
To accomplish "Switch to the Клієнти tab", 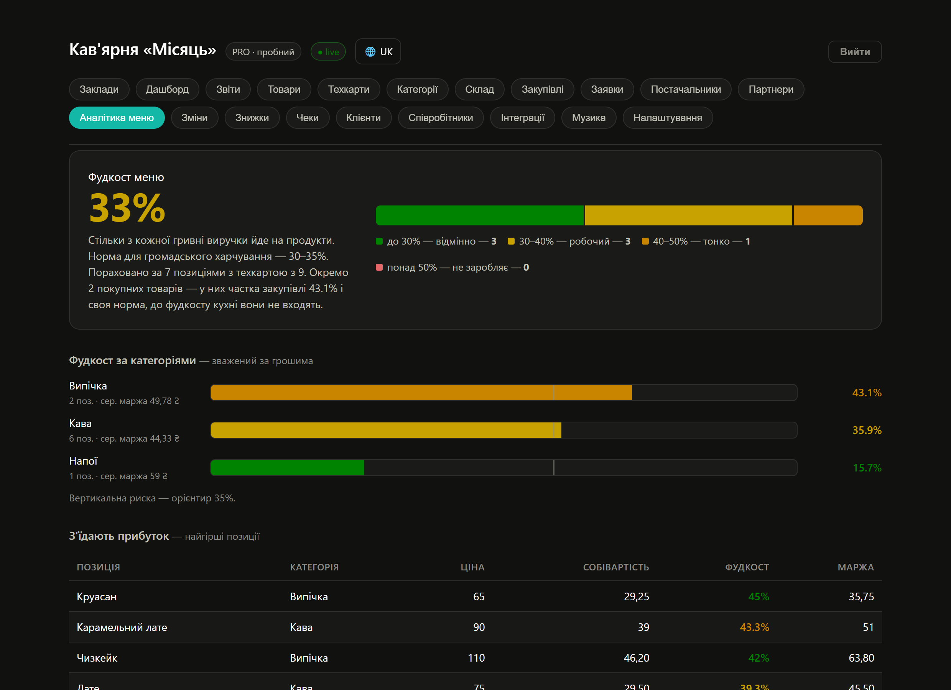I will click(364, 118).
